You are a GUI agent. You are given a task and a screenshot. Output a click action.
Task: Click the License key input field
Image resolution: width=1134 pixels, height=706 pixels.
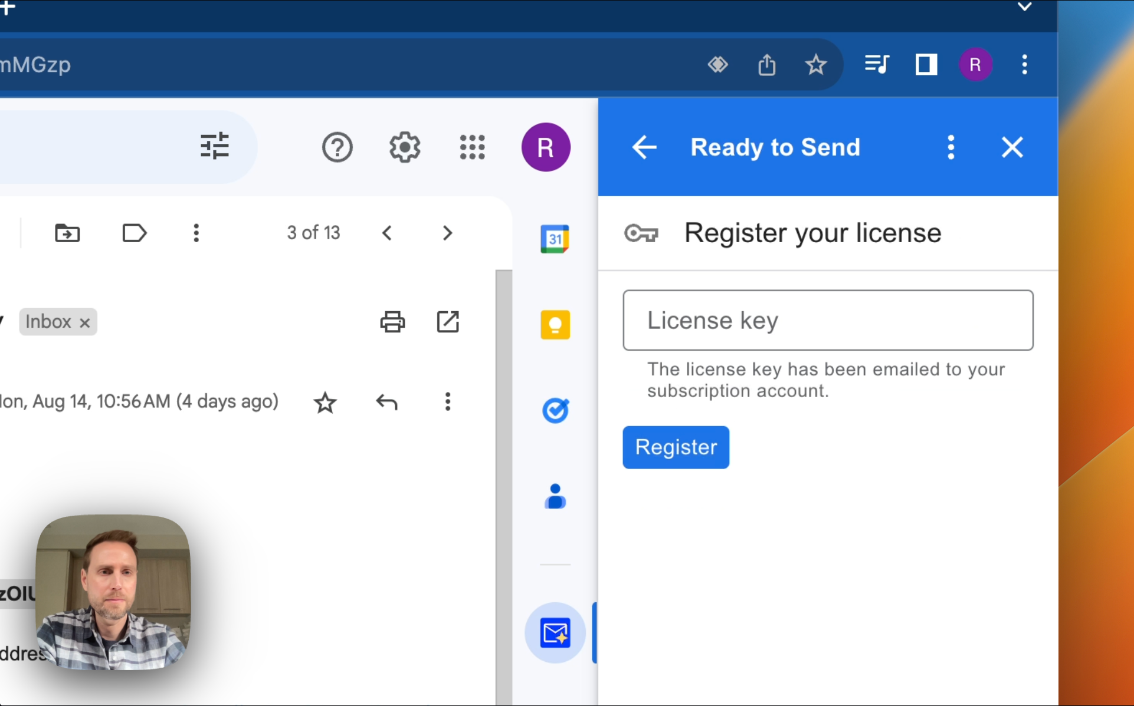[x=827, y=320]
